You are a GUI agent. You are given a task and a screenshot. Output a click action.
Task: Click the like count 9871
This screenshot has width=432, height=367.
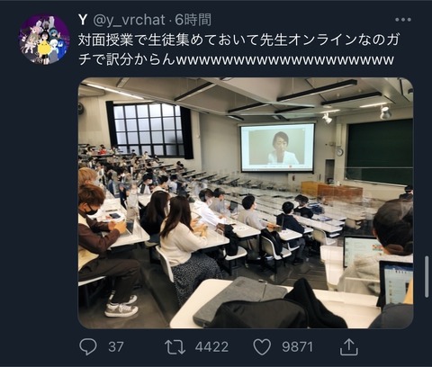point(297,347)
